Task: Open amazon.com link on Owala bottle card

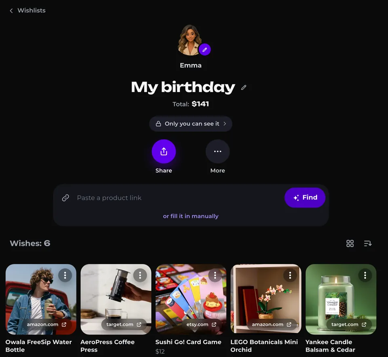Action: (x=46, y=324)
